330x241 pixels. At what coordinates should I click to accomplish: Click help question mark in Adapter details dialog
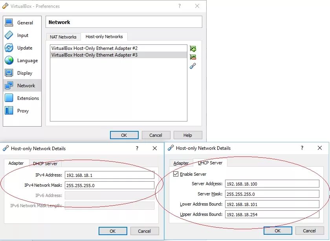pyautogui.click(x=137, y=148)
